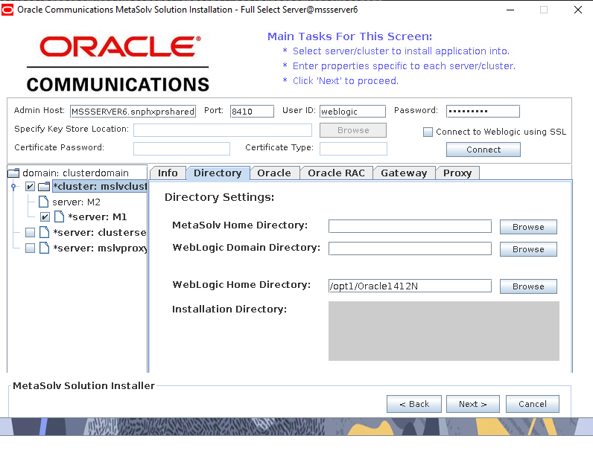Uncheck the server M1 checkbox
The height and width of the screenshot is (462, 593).
(x=45, y=216)
